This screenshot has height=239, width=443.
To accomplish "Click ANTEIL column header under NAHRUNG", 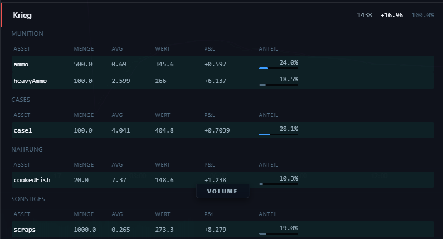I will [268, 165].
